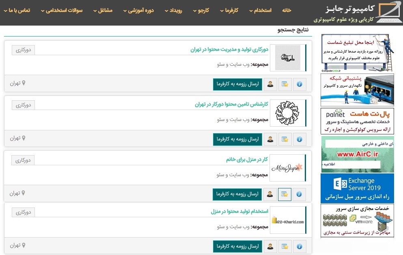The width and height of the screenshot is (403, 255).
Task: Click نتایج جستجو heading
Action: point(293,30)
